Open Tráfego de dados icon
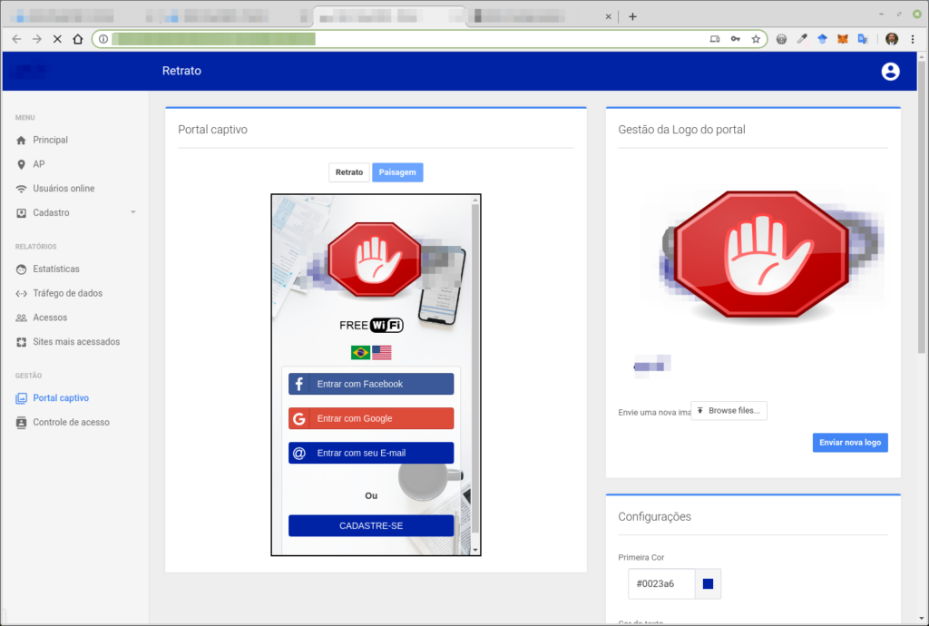The image size is (929, 626). click(22, 294)
